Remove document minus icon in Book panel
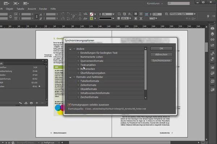 (x=42, y=103)
